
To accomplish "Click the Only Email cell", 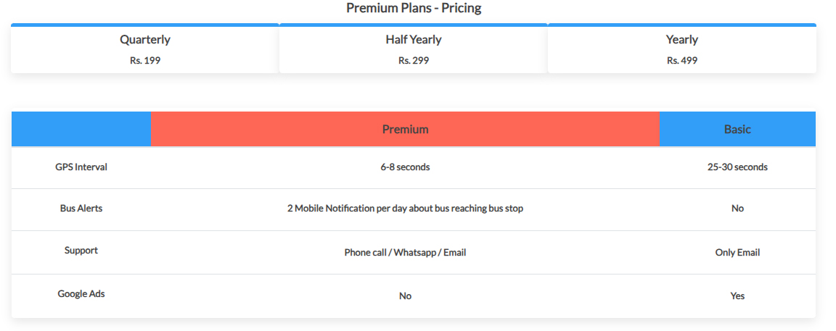I will coord(737,253).
